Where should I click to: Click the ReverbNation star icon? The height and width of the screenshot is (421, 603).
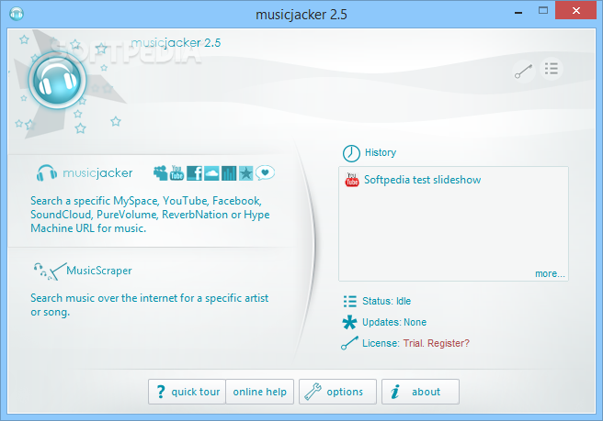(246, 173)
